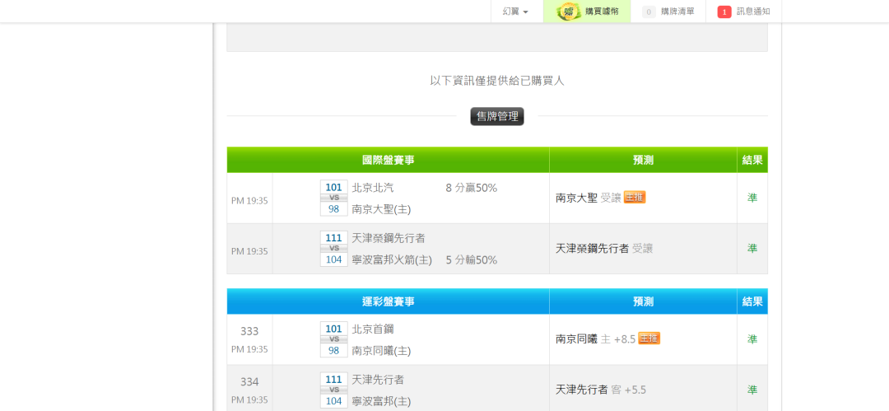Viewport: 889px width, 411px height.
Task: Click the red 訊息通知 badge showing 1
Action: [x=724, y=12]
